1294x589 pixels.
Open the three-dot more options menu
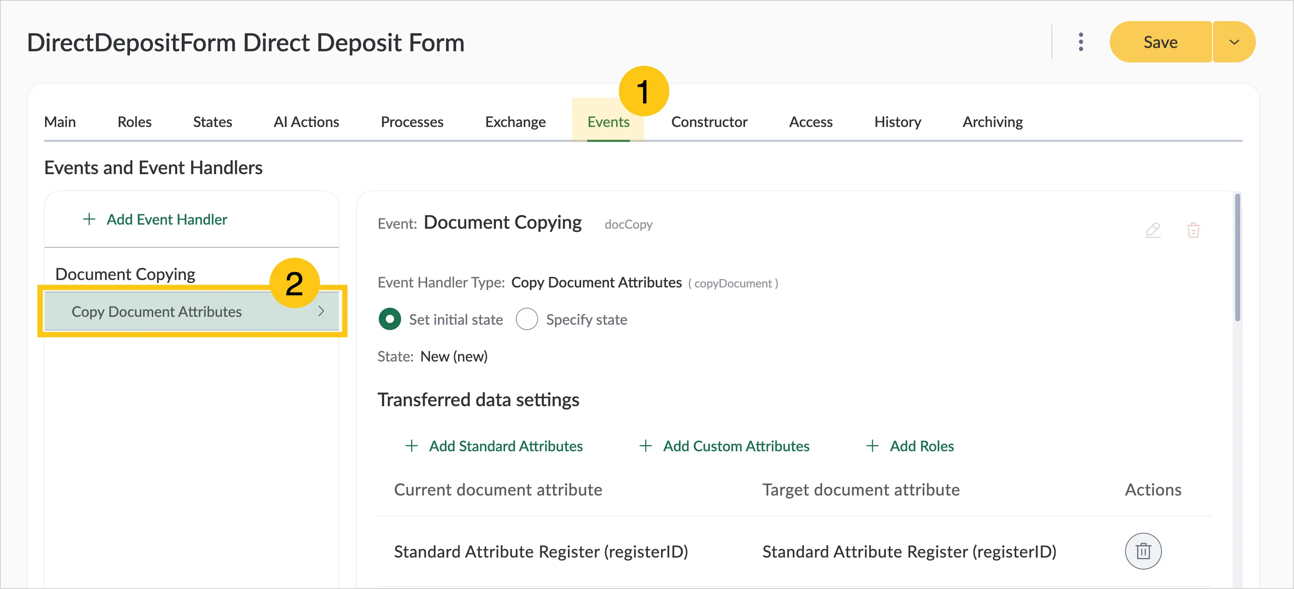[1080, 42]
